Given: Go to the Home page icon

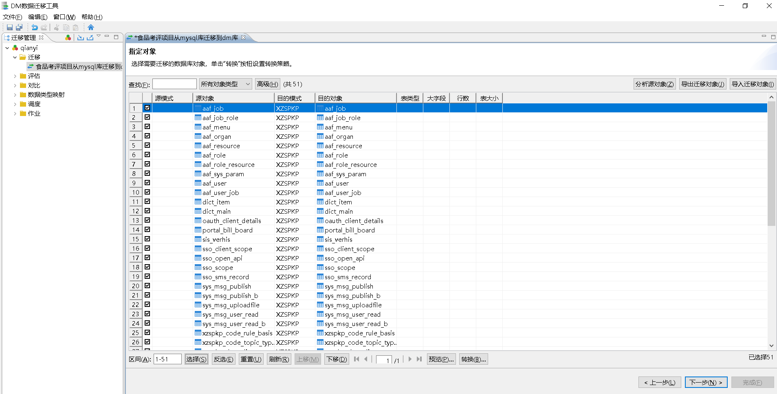Looking at the screenshot, I should coord(91,27).
